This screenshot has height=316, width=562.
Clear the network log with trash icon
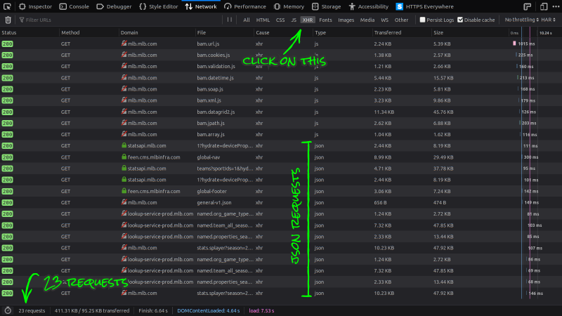pos(8,20)
